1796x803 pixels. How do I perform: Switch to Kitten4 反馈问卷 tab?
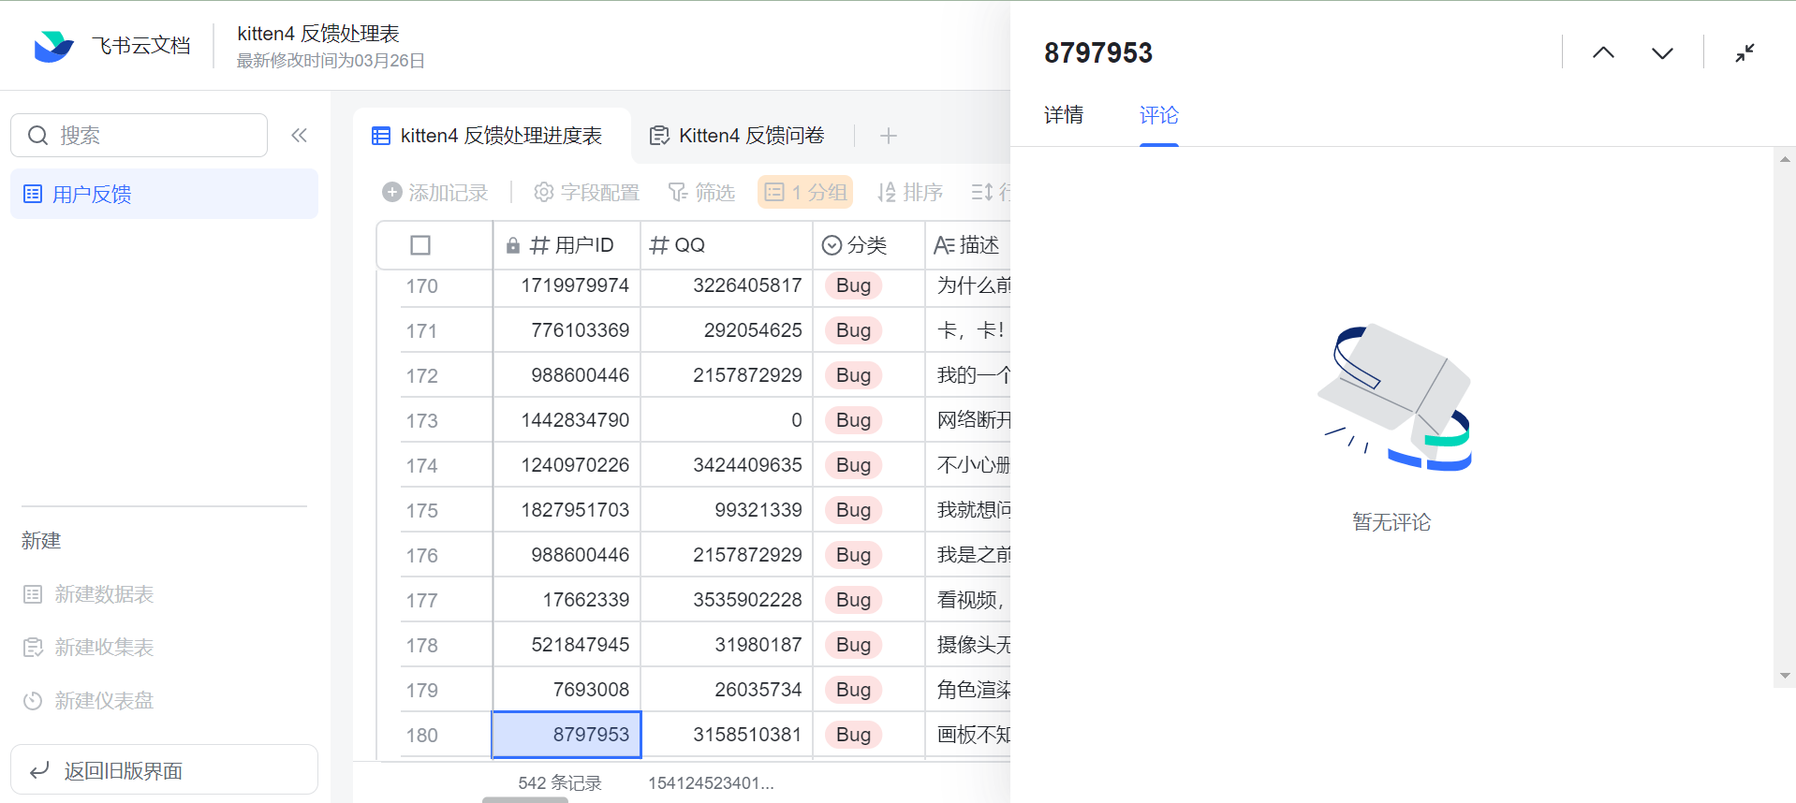pyautogui.click(x=738, y=136)
